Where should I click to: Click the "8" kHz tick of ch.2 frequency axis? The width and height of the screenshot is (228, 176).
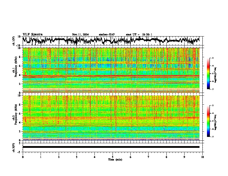pos(20,105)
